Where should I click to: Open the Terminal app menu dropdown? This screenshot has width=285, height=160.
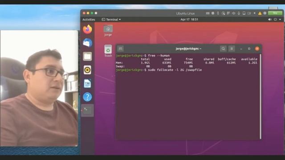click(x=111, y=20)
